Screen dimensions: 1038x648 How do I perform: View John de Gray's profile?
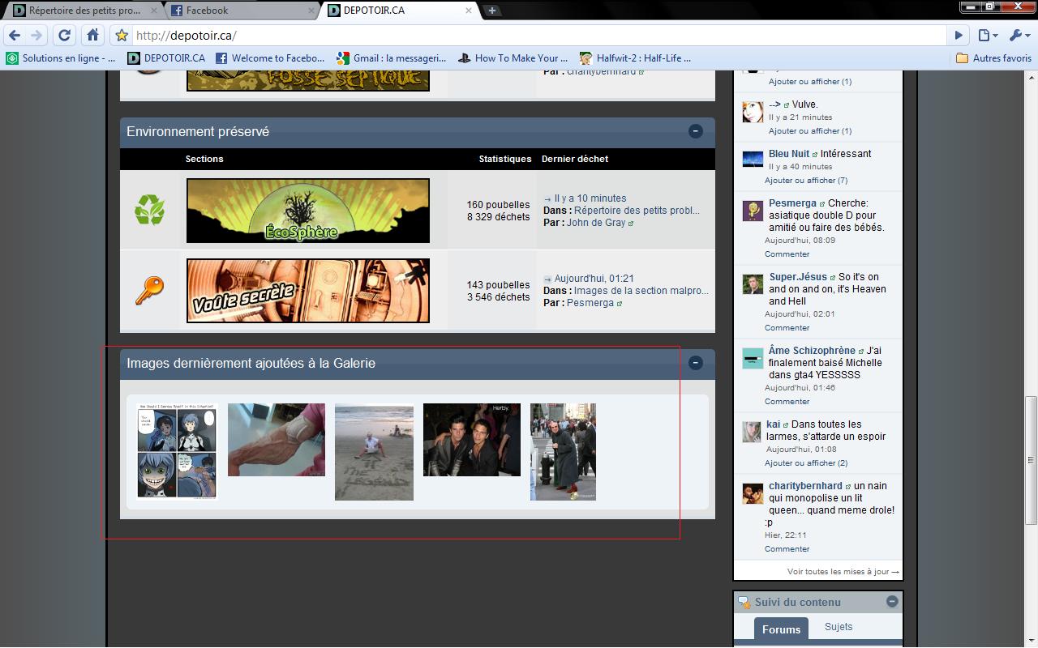596,223
